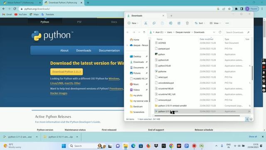Open the New dropdown in File Explorer
The height and width of the screenshot is (150, 266).
click(133, 23)
